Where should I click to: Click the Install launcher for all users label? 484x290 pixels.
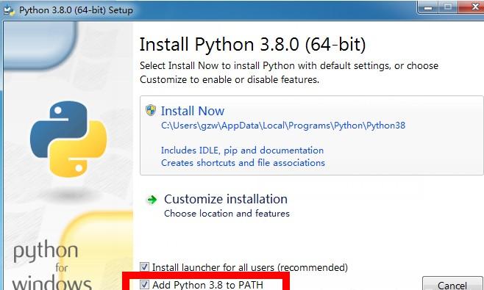coord(249,267)
